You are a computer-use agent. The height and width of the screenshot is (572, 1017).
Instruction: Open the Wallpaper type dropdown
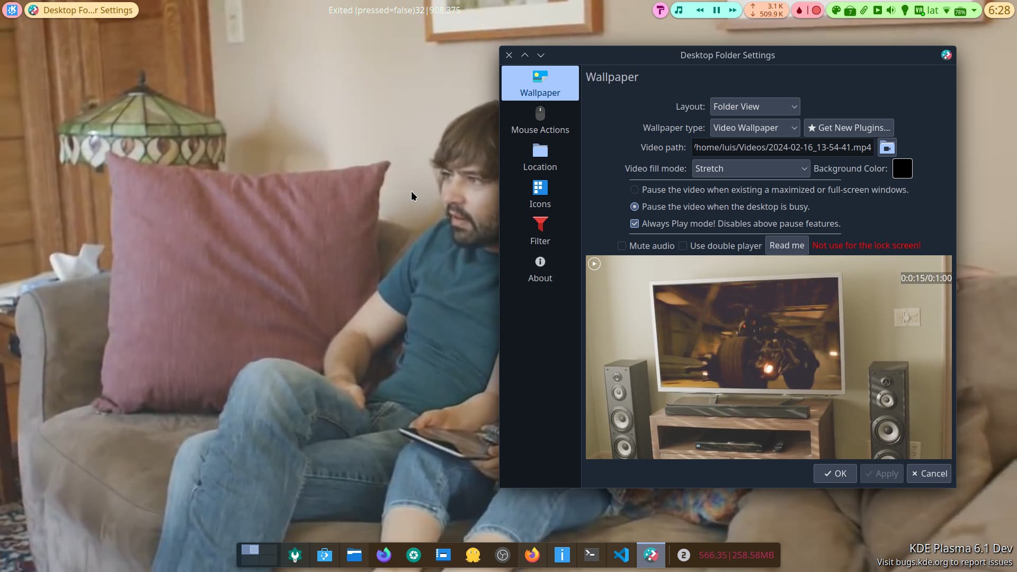tap(754, 128)
